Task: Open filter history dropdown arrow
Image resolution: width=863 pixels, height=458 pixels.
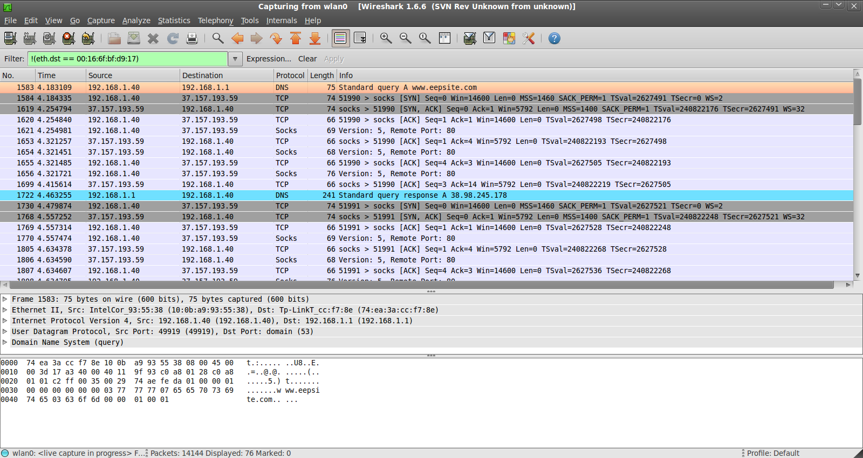Action: pyautogui.click(x=235, y=59)
